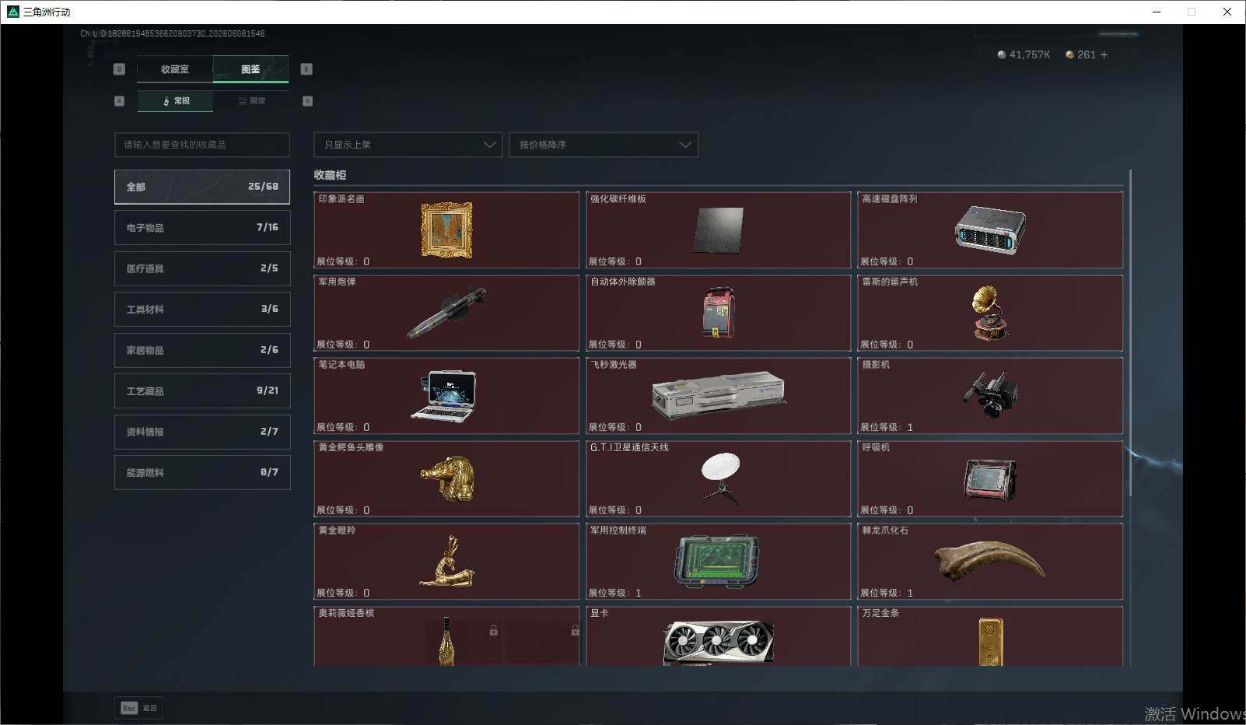1246x725 pixels.
Task: Select the 资料情报 2/7 category
Action: point(202,432)
